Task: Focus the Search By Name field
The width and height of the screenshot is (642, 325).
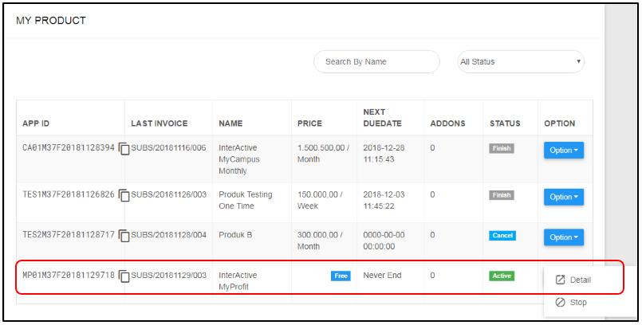Action: [376, 62]
